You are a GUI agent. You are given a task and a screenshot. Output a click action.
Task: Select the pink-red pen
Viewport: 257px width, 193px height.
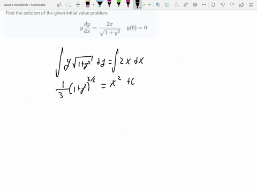128,4
